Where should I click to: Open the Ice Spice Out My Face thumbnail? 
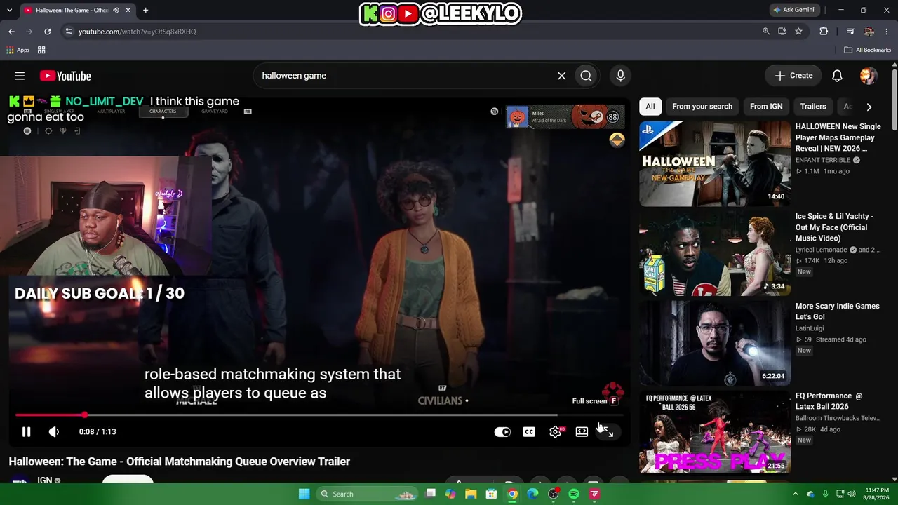coord(715,253)
